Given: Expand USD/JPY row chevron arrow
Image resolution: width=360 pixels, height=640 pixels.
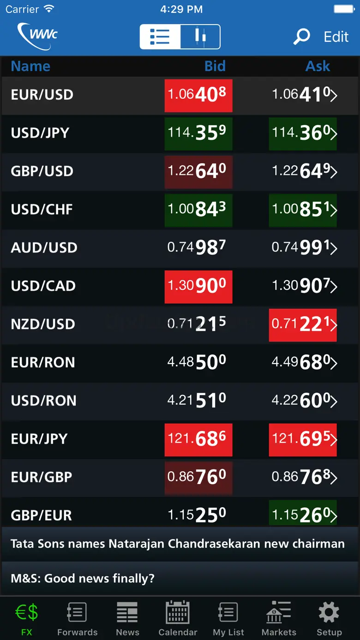Looking at the screenshot, I should [x=334, y=134].
